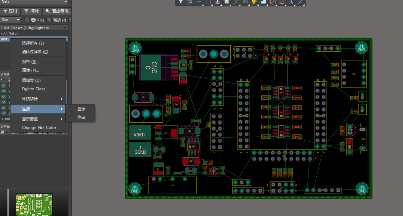This screenshot has width=403, height=216.
Task: Select the place line tool
Action: [x=300, y=2]
